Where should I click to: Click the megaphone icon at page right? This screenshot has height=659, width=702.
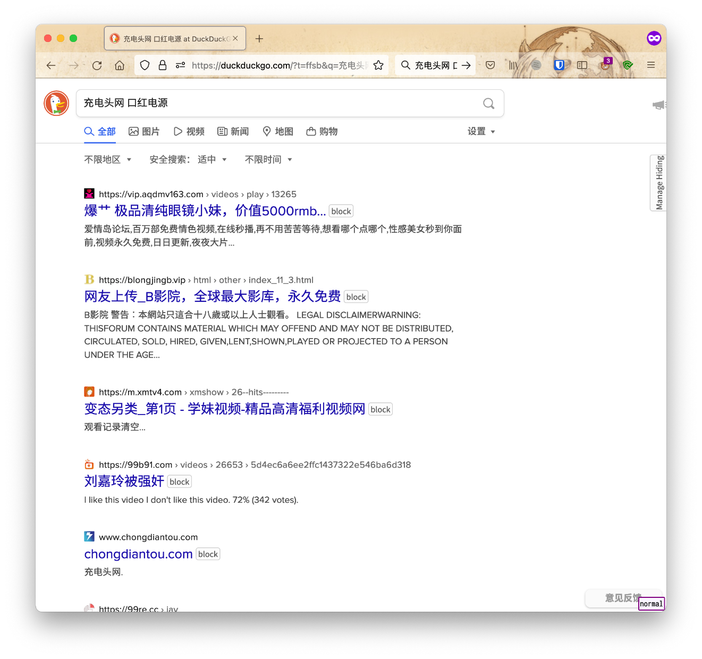659,105
